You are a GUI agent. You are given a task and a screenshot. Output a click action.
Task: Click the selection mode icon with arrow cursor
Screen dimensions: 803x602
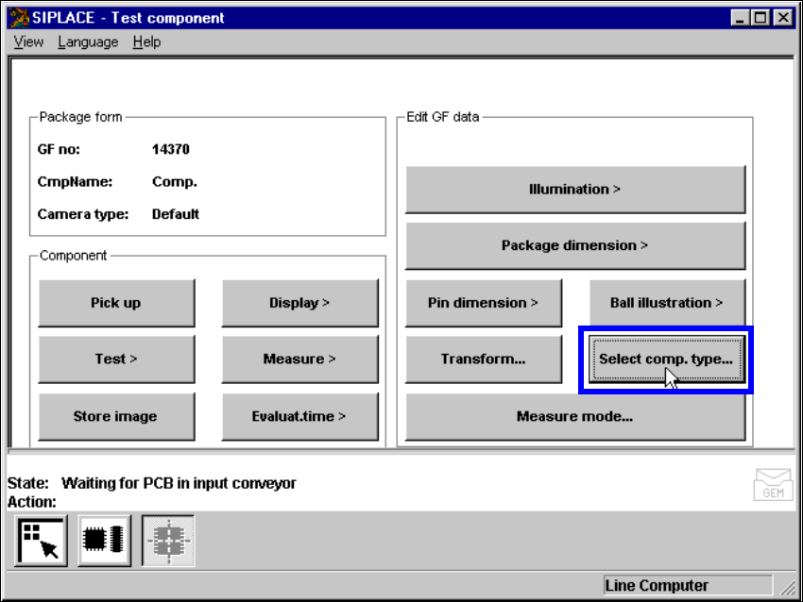point(41,541)
